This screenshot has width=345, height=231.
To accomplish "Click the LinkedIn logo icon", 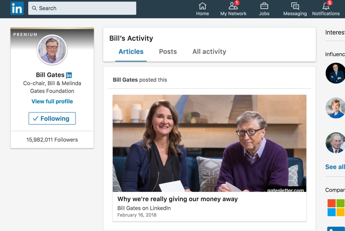I will [x=17, y=8].
